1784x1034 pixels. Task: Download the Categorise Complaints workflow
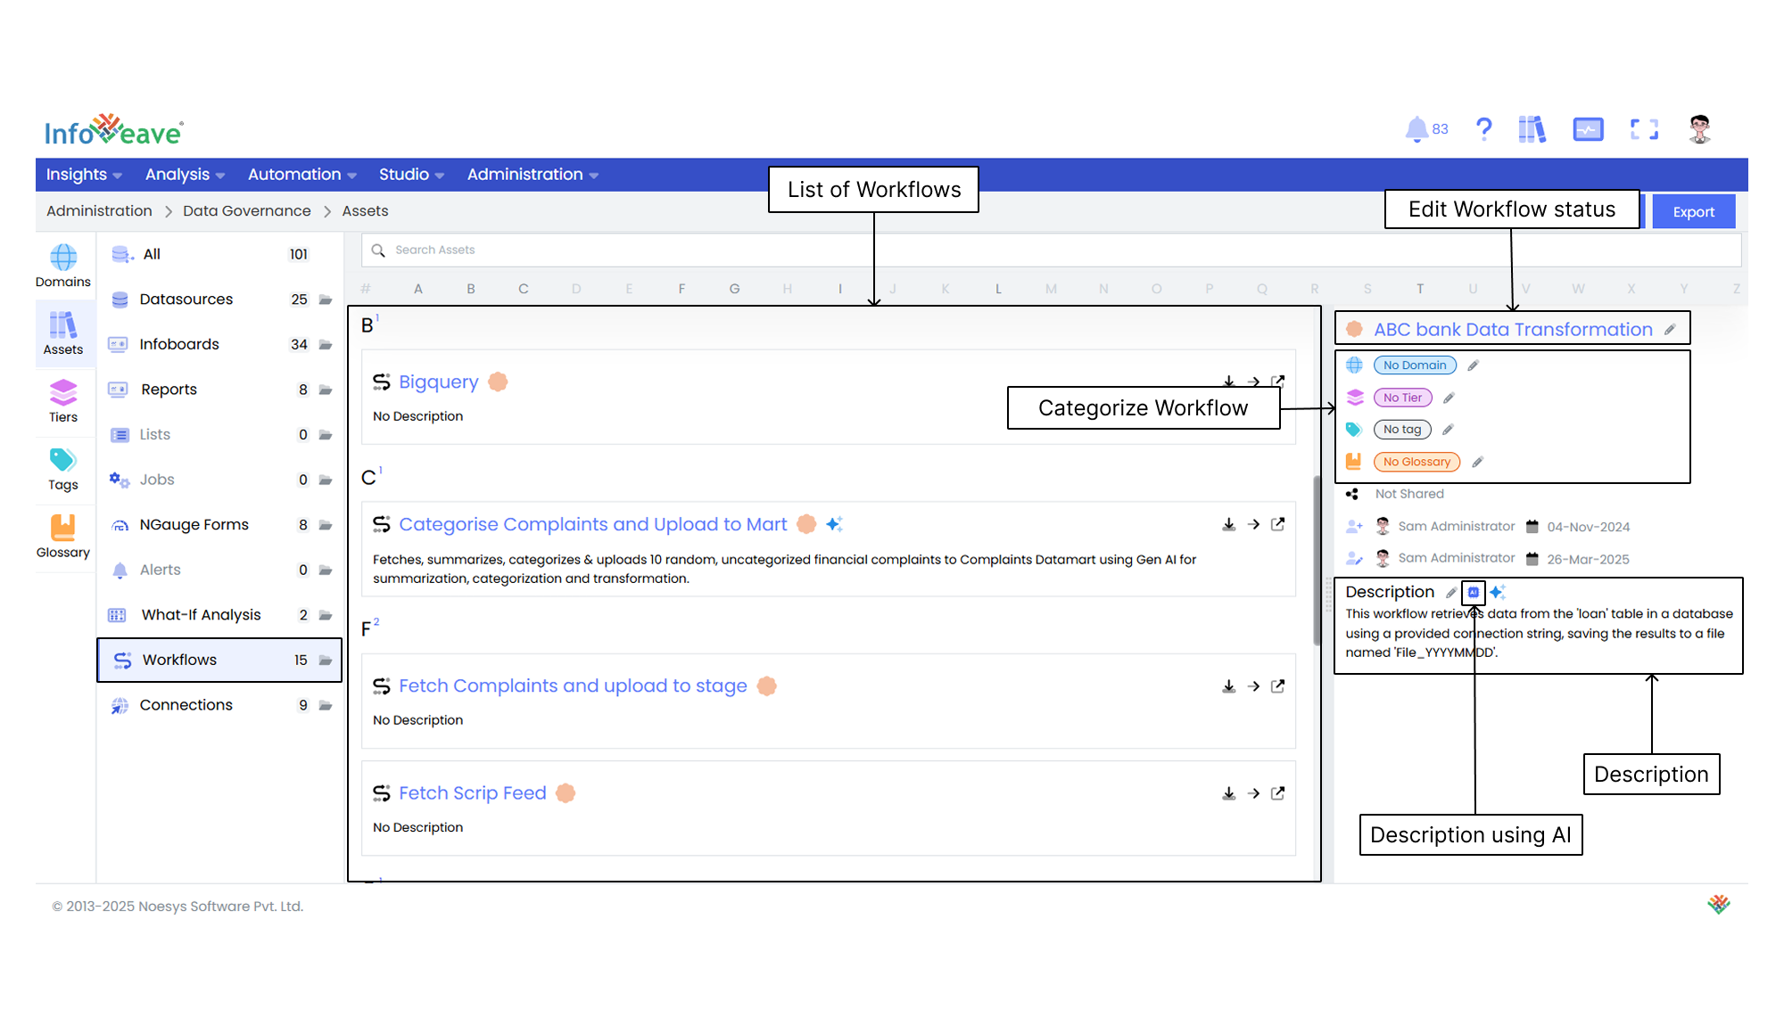[1228, 524]
